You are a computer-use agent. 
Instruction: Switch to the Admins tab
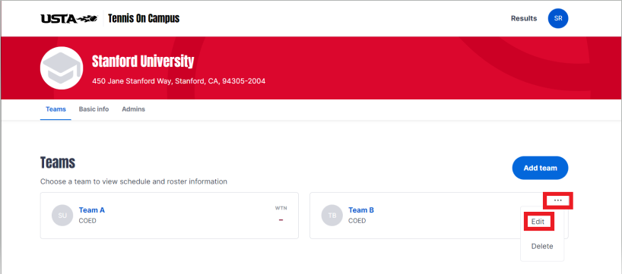pyautogui.click(x=133, y=109)
